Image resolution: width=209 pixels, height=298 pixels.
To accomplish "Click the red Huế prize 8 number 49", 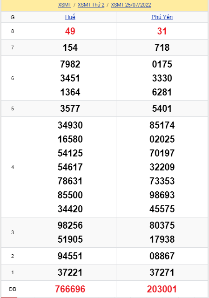I will pos(70,31).
